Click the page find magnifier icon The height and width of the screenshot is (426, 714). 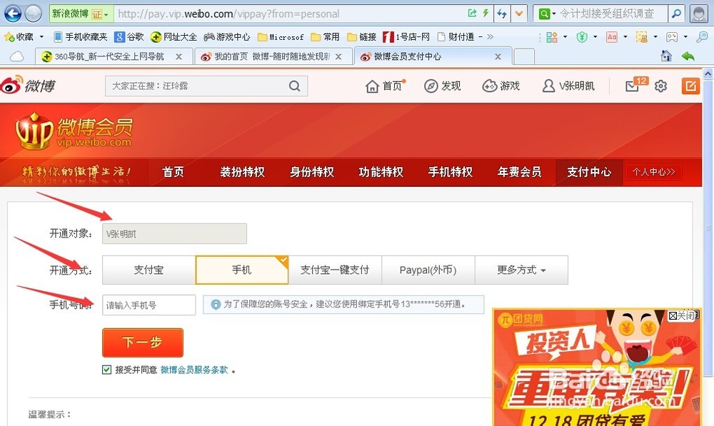click(702, 37)
